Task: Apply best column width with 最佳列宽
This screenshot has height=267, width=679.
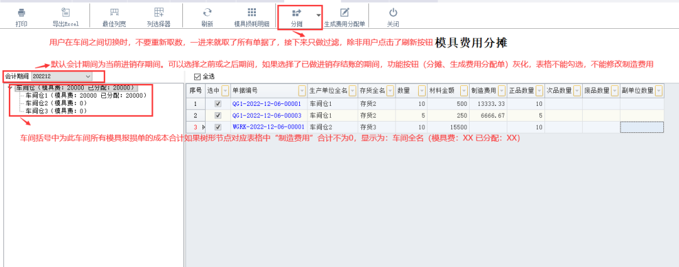Action: pos(114,13)
